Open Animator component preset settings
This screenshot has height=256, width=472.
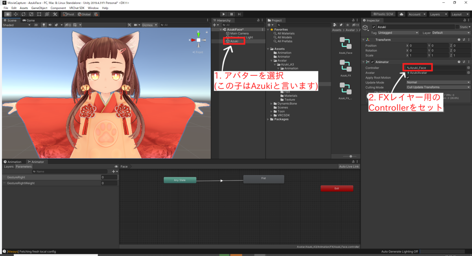tap(464, 62)
